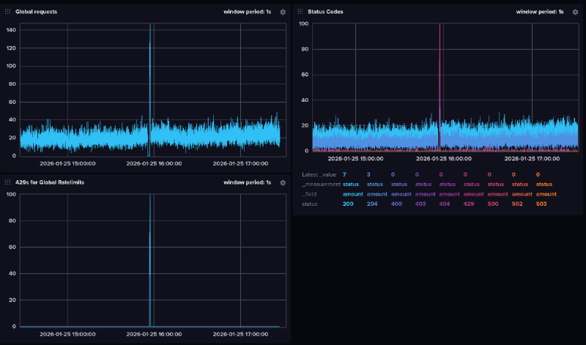Select status 429 legend entry
This screenshot has height=345, width=586.
click(469, 204)
